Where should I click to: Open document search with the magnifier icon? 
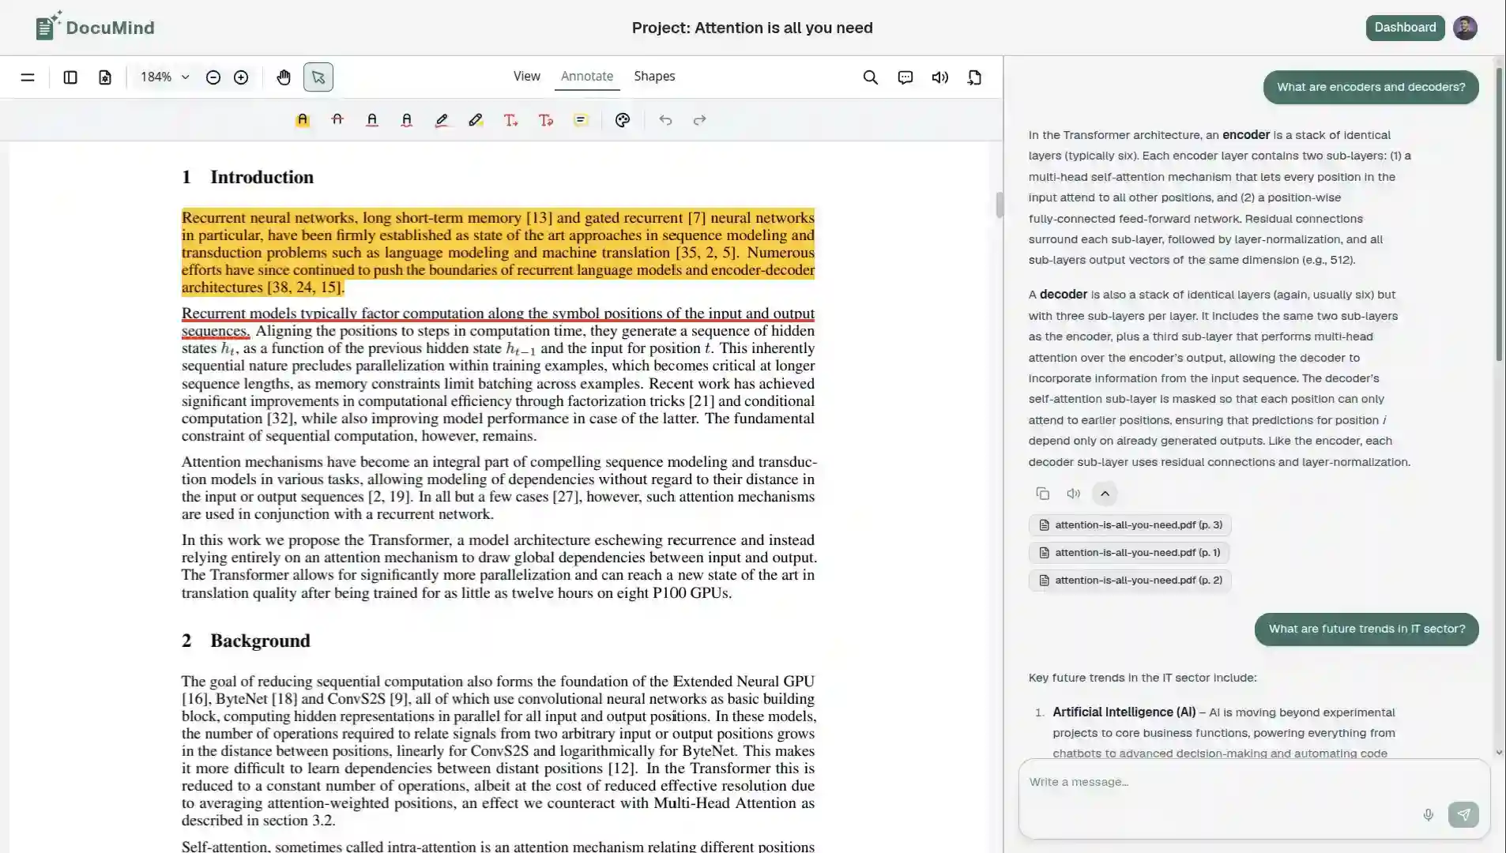coord(871,77)
